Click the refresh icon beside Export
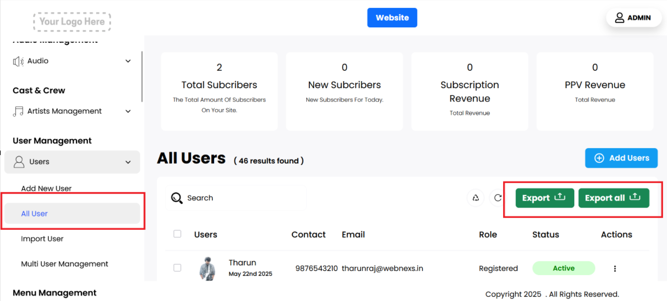This screenshot has height=301, width=667. coord(497,198)
